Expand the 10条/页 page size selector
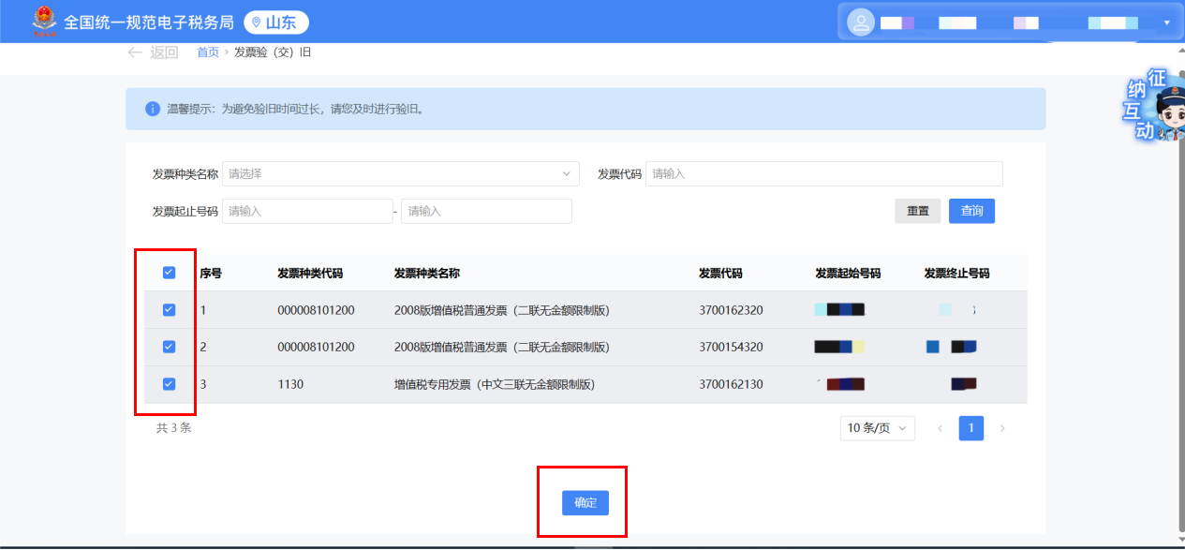Image resolution: width=1185 pixels, height=550 pixels. point(877,428)
